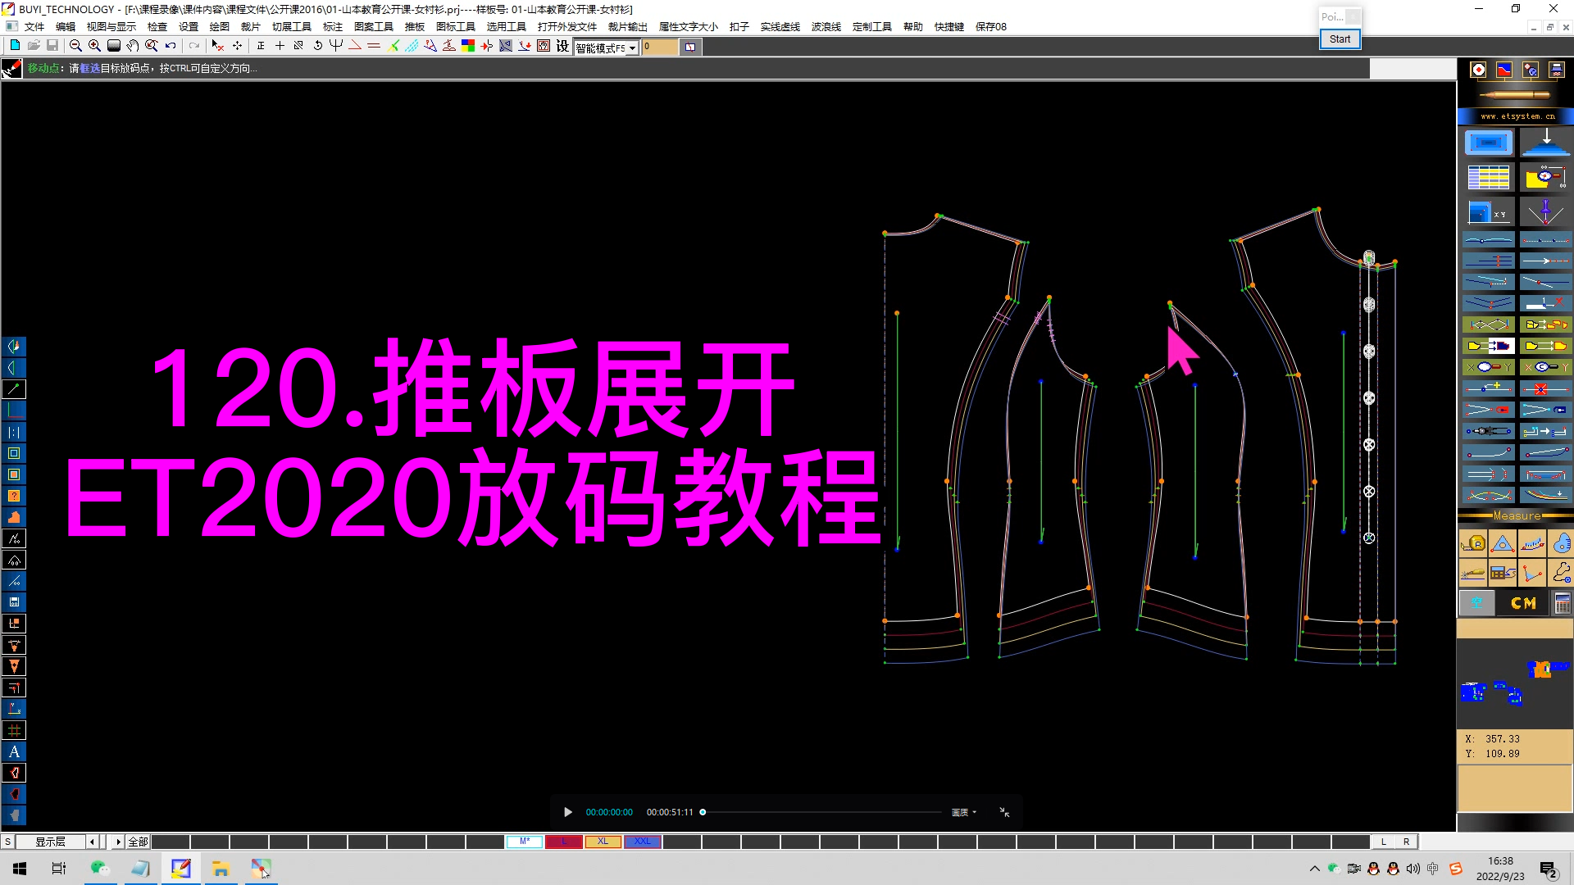The height and width of the screenshot is (885, 1574).
Task: Open File Explorer from taskbar
Action: 221,869
